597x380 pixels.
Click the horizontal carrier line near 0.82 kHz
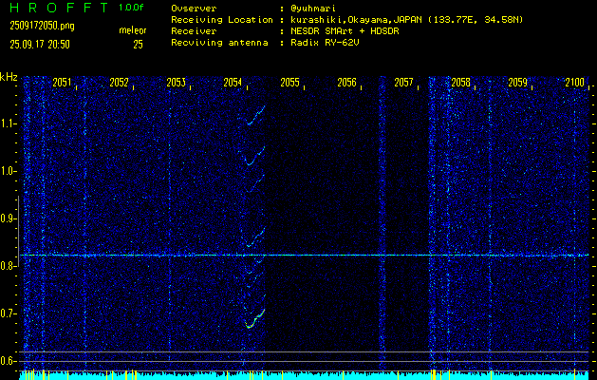click(x=306, y=255)
